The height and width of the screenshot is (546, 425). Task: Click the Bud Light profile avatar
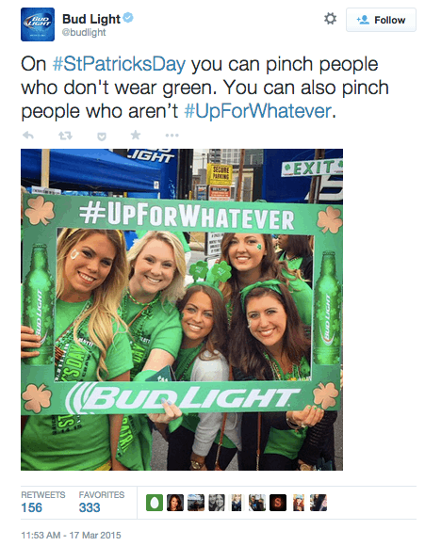pos(38,24)
